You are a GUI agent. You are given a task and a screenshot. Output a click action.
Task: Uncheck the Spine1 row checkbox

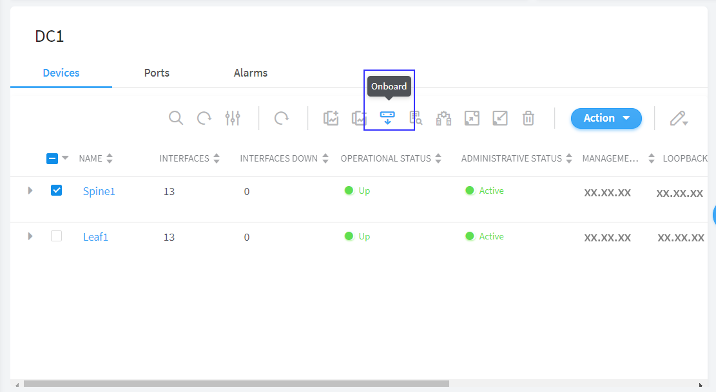[56, 191]
